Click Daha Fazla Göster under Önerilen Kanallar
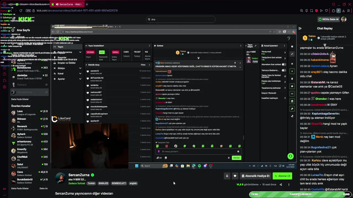353x198 pixels. pyautogui.click(x=20, y=188)
